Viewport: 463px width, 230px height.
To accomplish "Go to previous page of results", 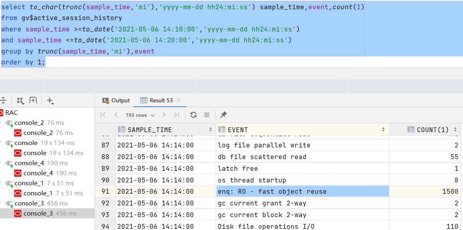I will click(x=116, y=115).
